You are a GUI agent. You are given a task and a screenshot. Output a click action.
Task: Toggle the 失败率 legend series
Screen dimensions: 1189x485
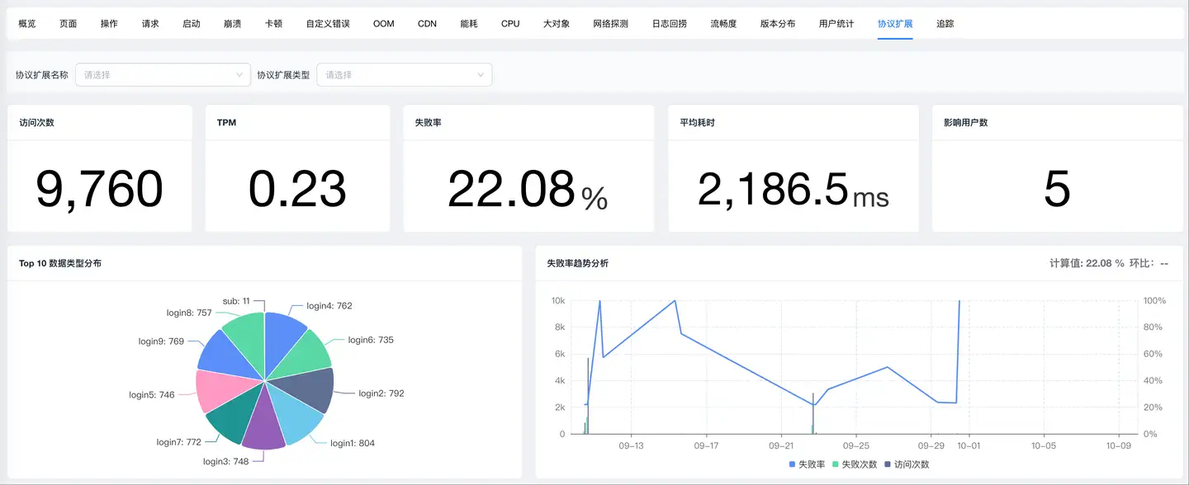[x=807, y=464]
